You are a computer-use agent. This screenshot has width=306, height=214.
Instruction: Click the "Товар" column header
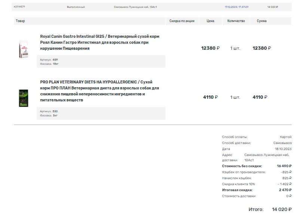(20, 21)
